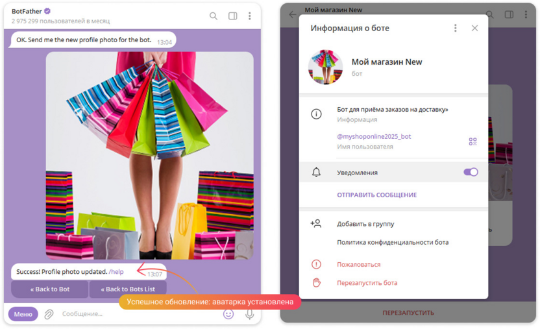
Task: Open Политика конфиденциальности бота
Action: point(393,242)
